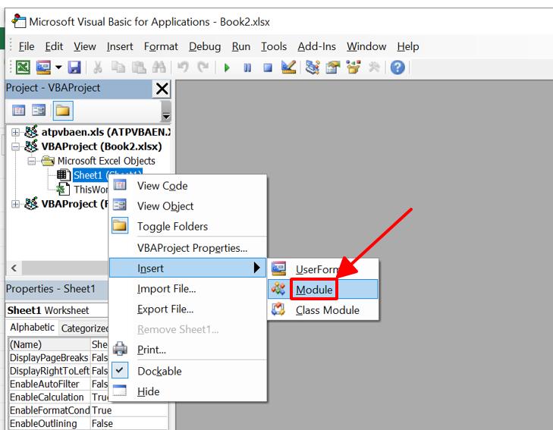Viewport: 553px width, 430px height.
Task: Open the Window menu
Action: [366, 46]
